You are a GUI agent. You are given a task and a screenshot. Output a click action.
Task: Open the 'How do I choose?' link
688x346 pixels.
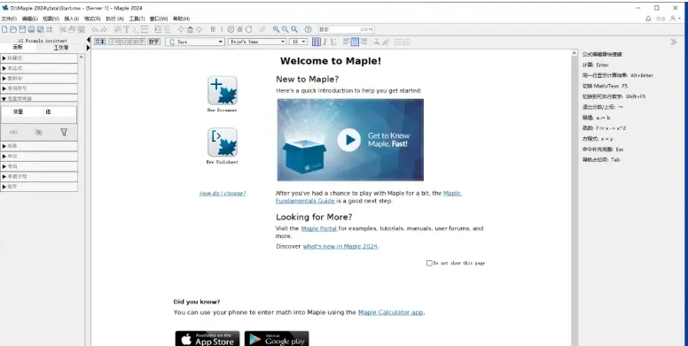(x=223, y=193)
